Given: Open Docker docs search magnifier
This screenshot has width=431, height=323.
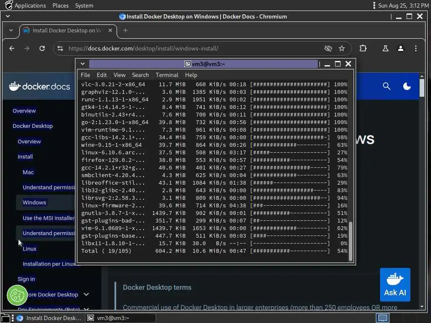Looking at the screenshot, I should [x=386, y=86].
